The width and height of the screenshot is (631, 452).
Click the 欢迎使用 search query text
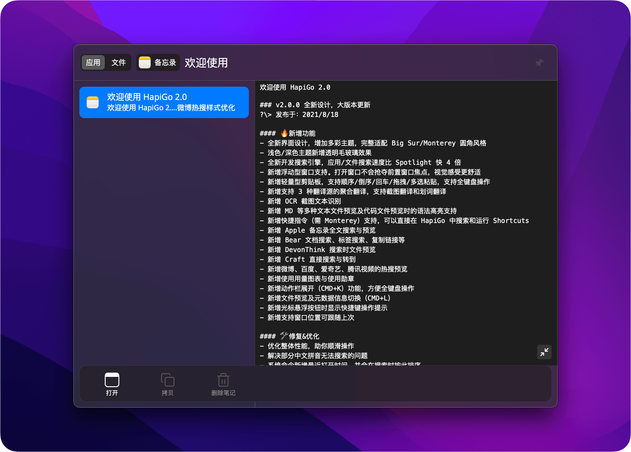[206, 63]
